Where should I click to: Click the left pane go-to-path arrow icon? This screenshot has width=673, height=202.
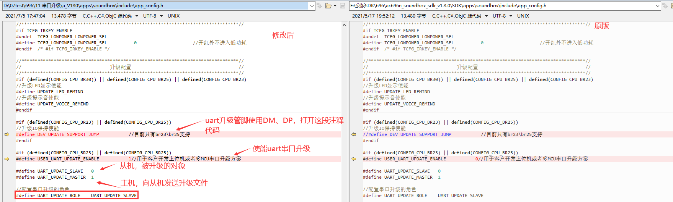click(x=320, y=6)
